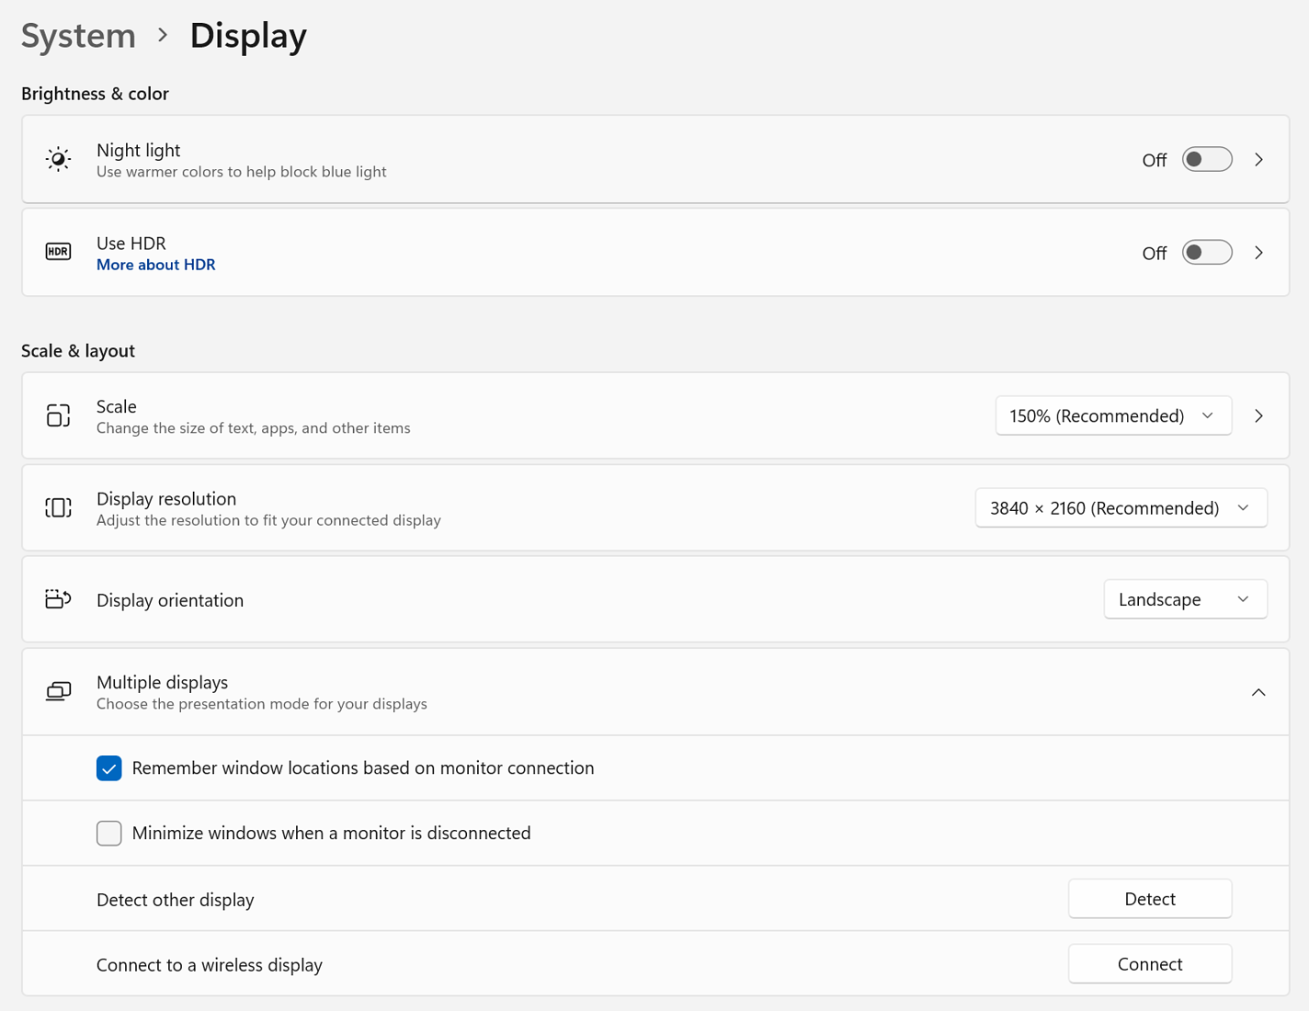Go back to System settings via breadcrumb
The height and width of the screenshot is (1011, 1309).
tap(78, 35)
